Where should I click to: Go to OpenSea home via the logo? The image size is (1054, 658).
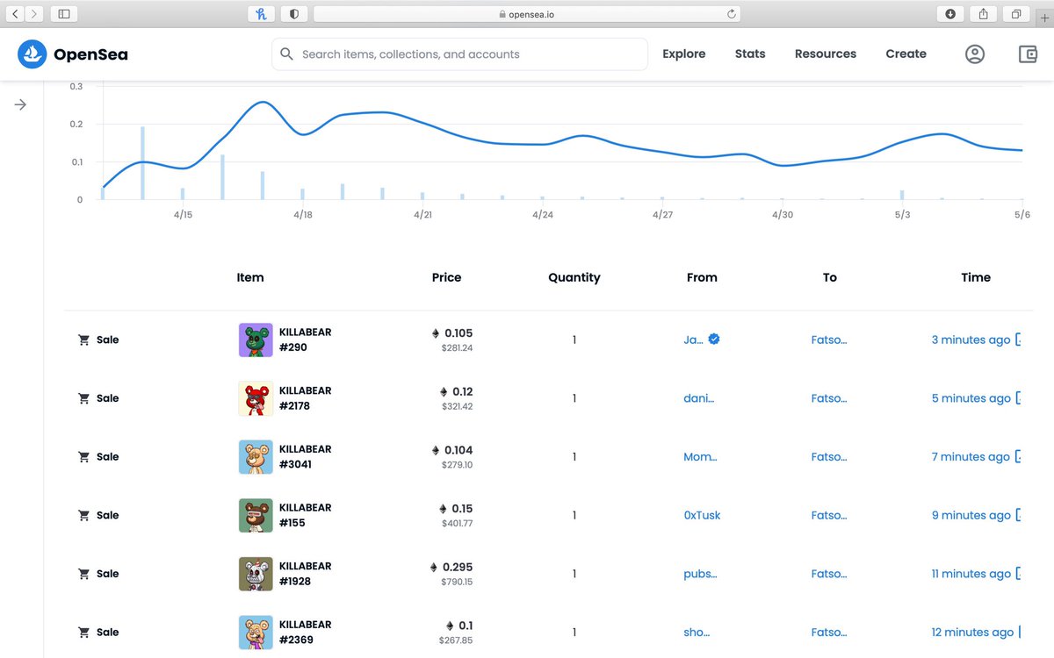(73, 54)
